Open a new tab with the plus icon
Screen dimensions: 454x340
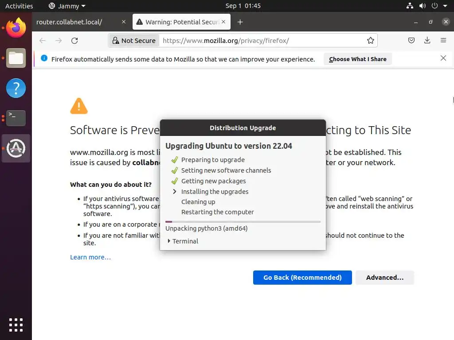(x=240, y=22)
